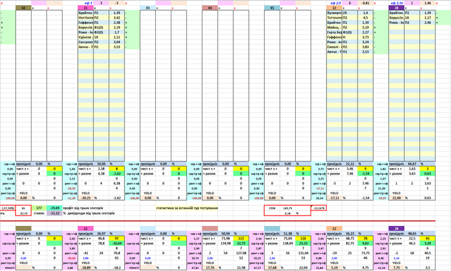
Task: Select the light blue header cell 43
Action: pos(148,8)
